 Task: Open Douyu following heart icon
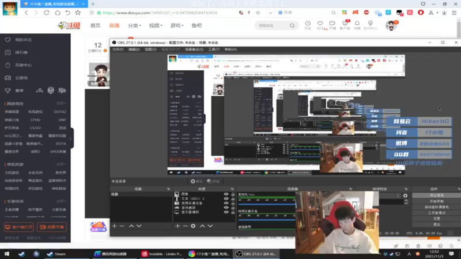(x=320, y=25)
